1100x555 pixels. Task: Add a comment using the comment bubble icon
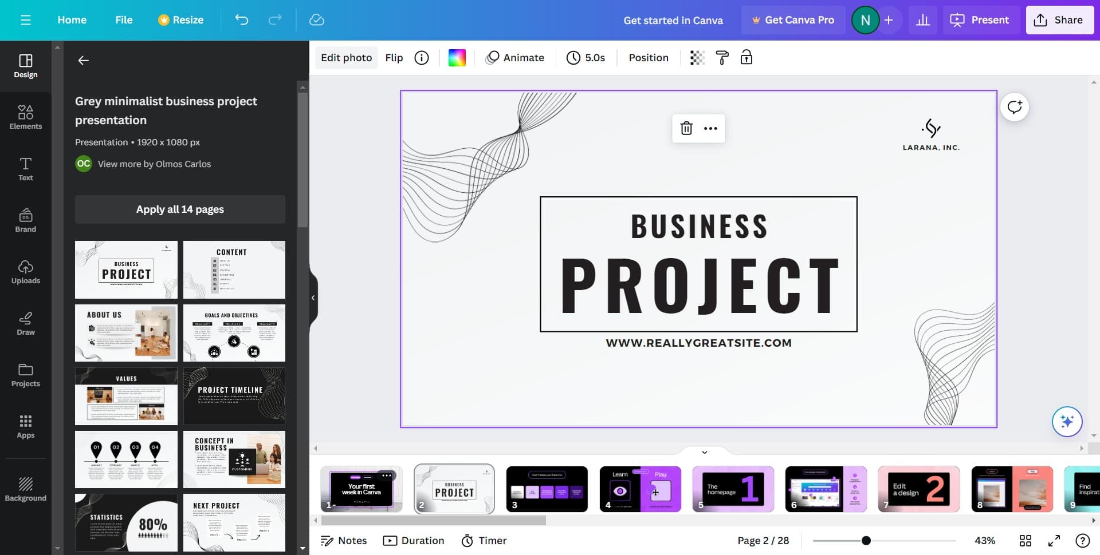[x=1015, y=107]
